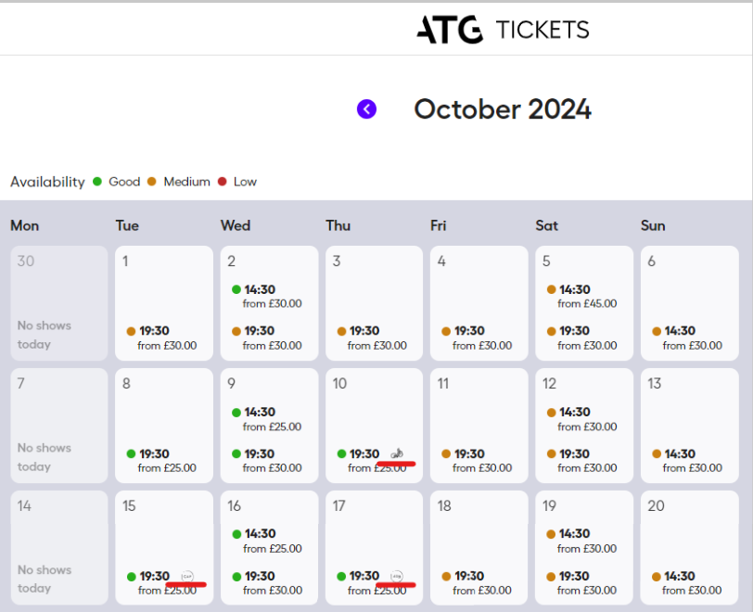
Task: Pick the 14:30 show from £25.00 on Wednesday 9
Action: click(x=267, y=419)
